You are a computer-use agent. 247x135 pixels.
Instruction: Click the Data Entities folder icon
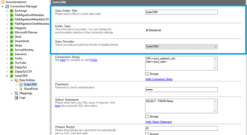(16, 80)
